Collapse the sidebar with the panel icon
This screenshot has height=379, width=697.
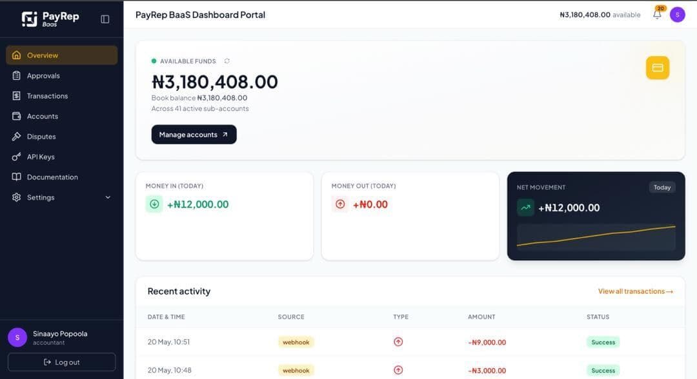tap(105, 19)
